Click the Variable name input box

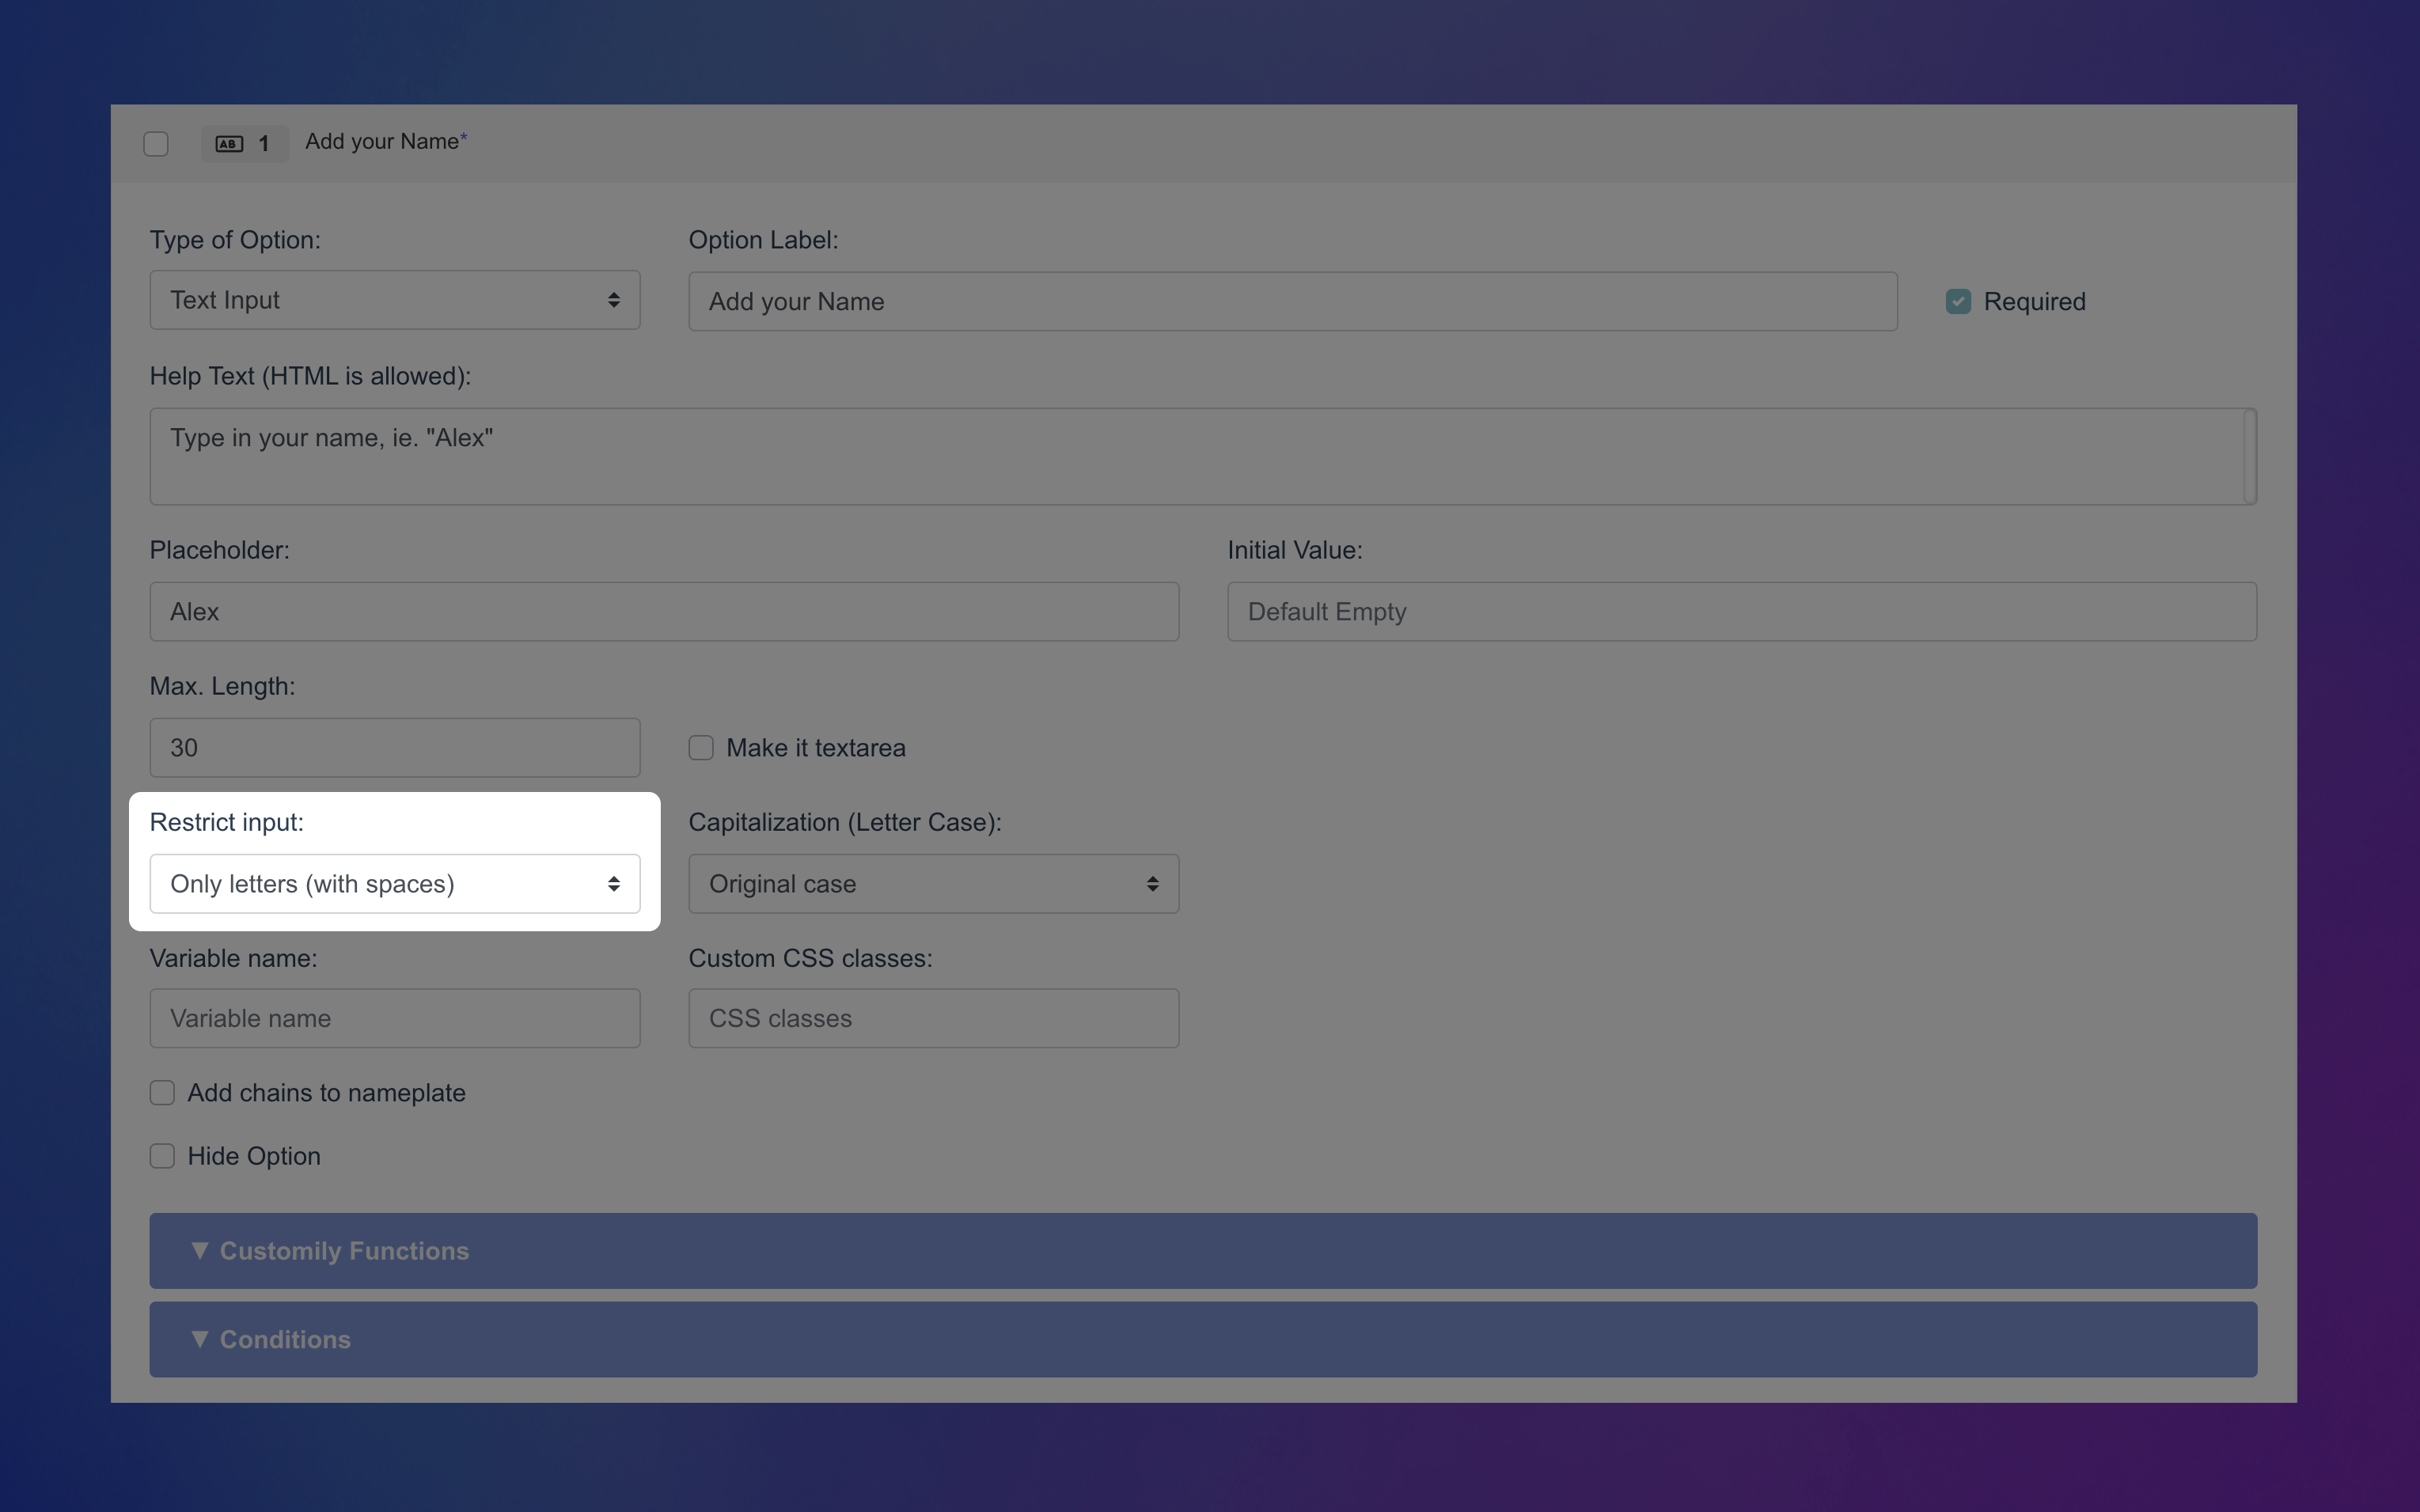tap(394, 1018)
